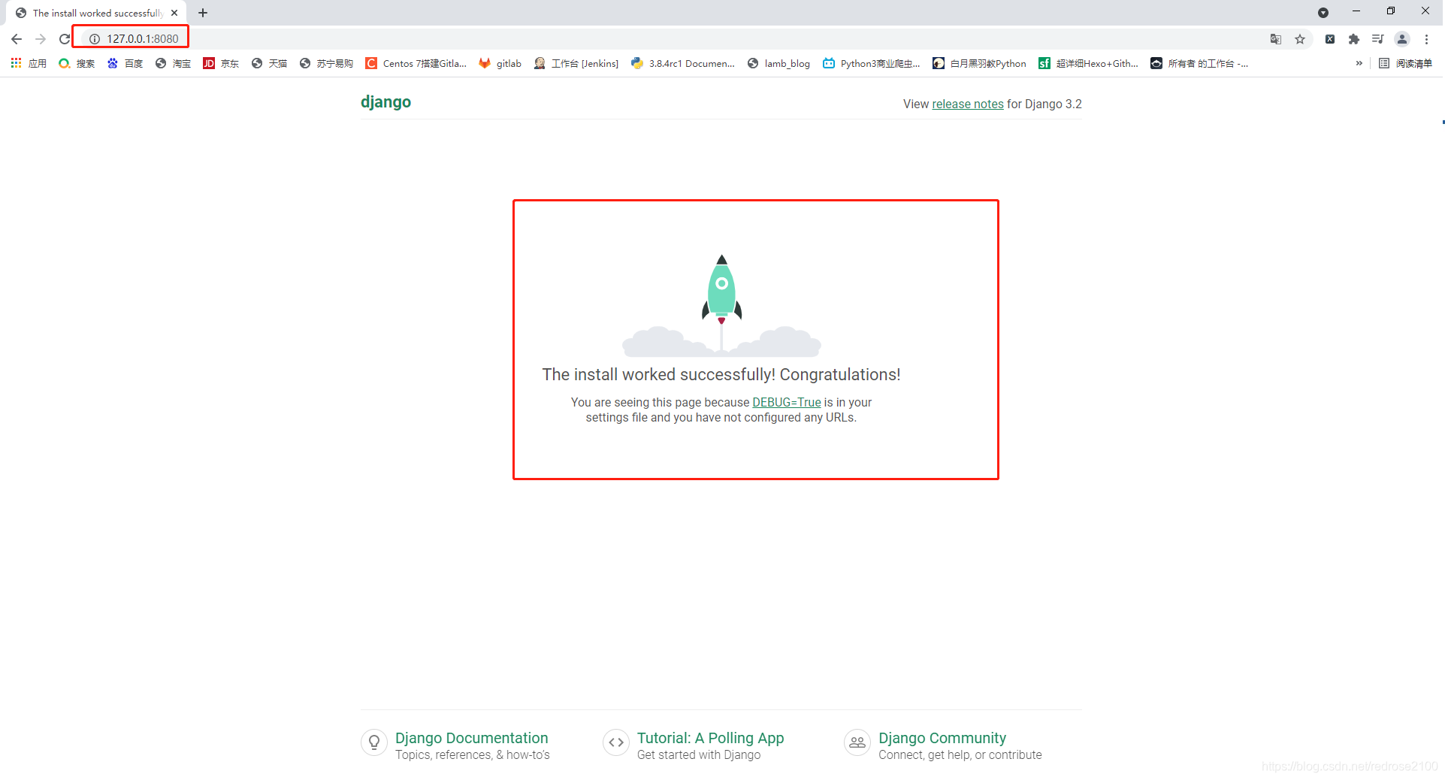Open the media control icon
The width and height of the screenshot is (1445, 780).
pyautogui.click(x=1378, y=39)
